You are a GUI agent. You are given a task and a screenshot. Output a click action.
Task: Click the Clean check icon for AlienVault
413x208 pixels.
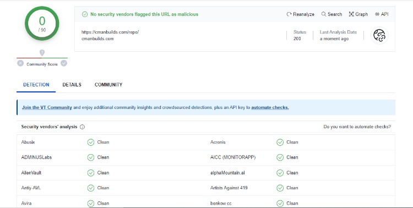click(91, 173)
